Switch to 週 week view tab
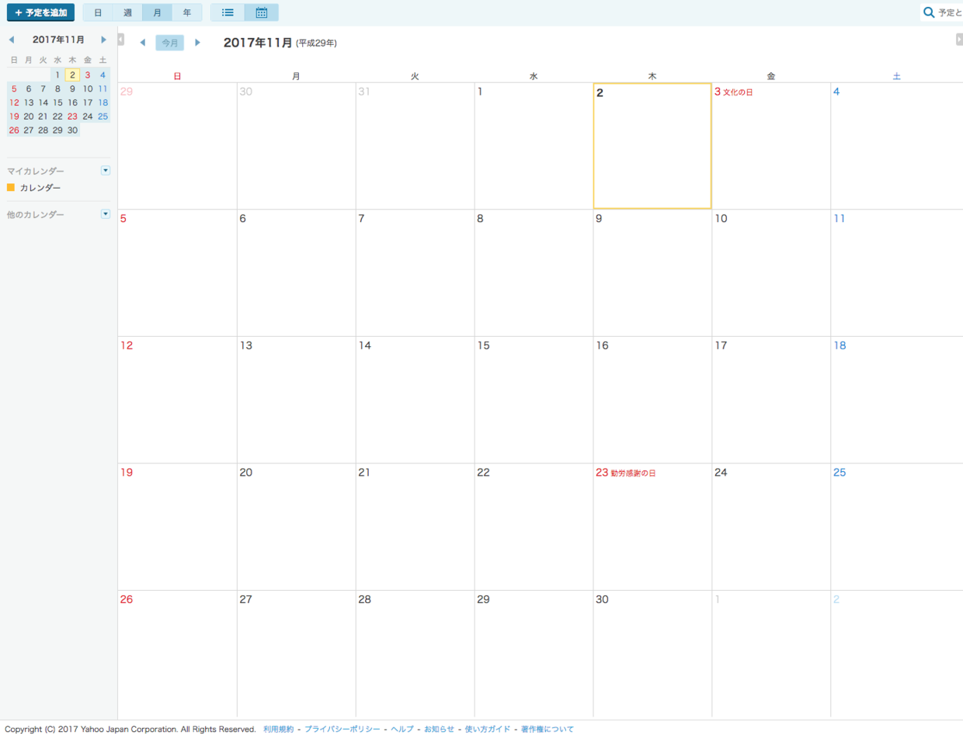The image size is (963, 739). coord(127,12)
